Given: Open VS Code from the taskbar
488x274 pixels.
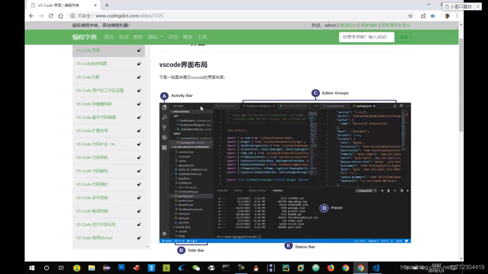Looking at the screenshot, I should pos(375,268).
